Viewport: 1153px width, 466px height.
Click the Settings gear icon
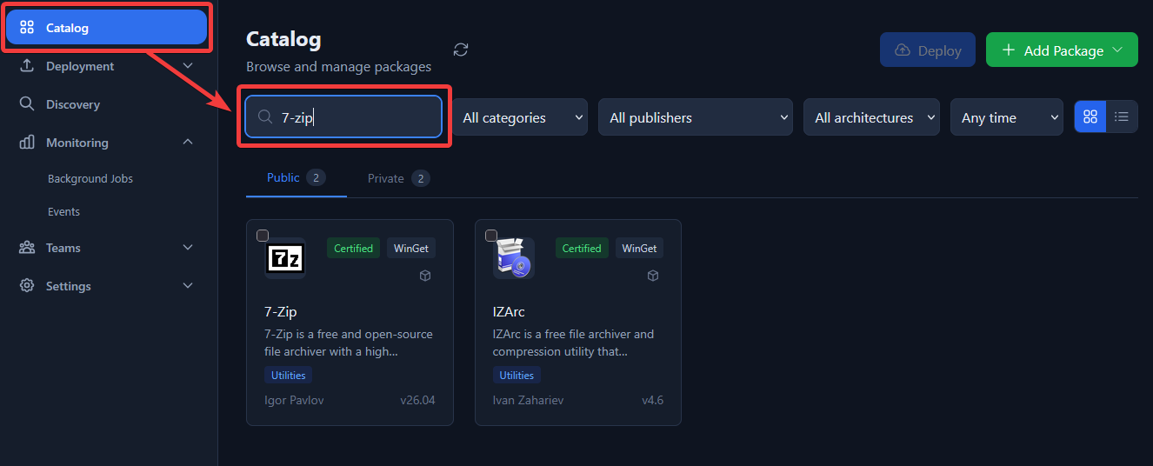click(x=27, y=286)
